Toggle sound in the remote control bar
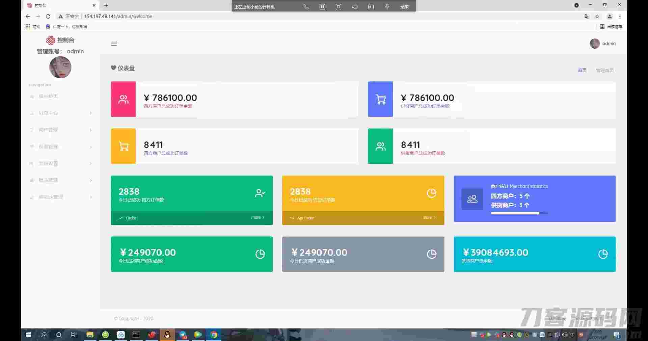The image size is (648, 341). [355, 7]
